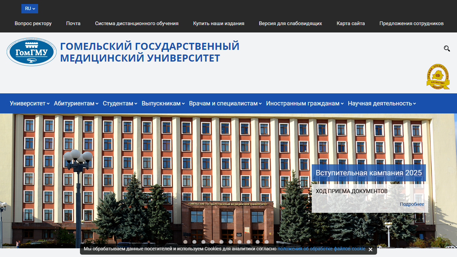
Task: Enable Версия для слабовидящих
Action: coord(290,23)
